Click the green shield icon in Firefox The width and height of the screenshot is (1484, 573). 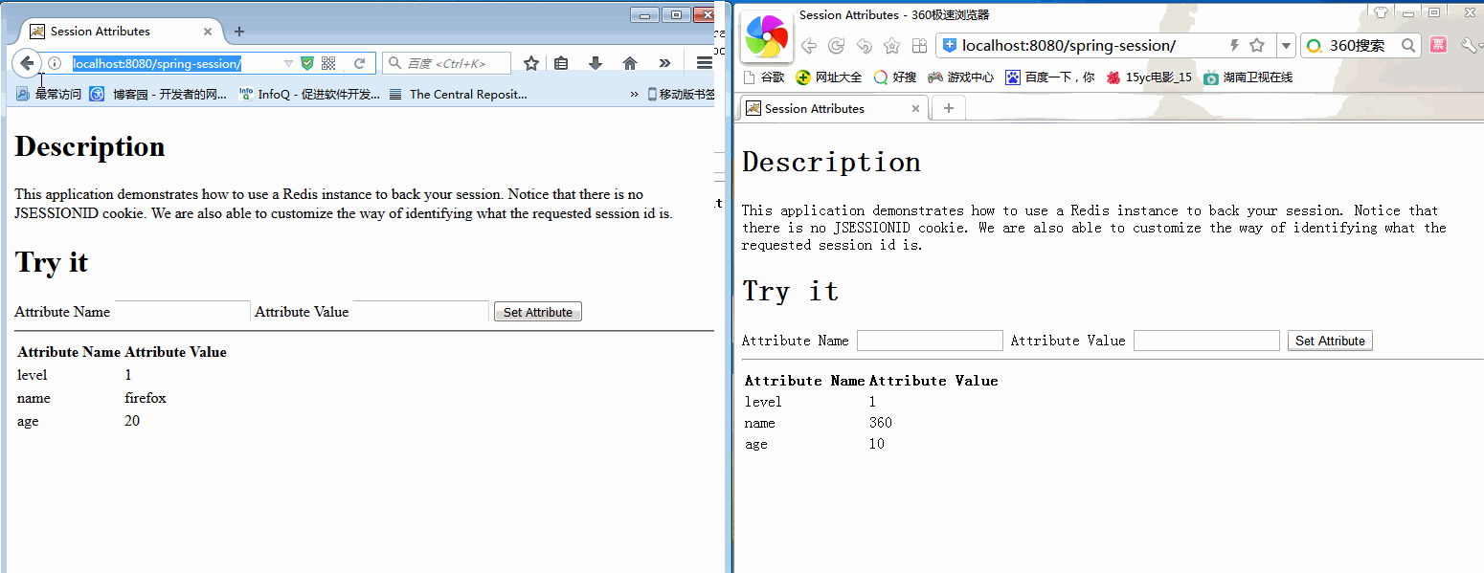click(307, 63)
